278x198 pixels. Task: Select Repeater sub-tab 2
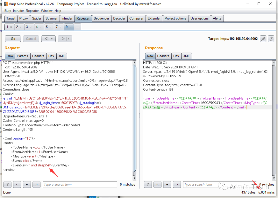[x=17, y=27]
